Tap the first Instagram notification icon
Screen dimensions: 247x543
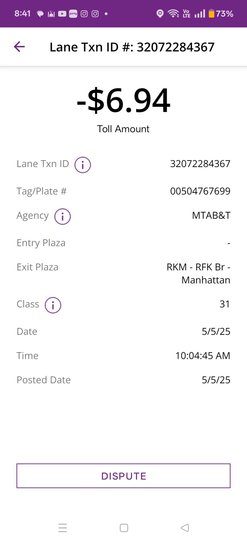(x=84, y=14)
